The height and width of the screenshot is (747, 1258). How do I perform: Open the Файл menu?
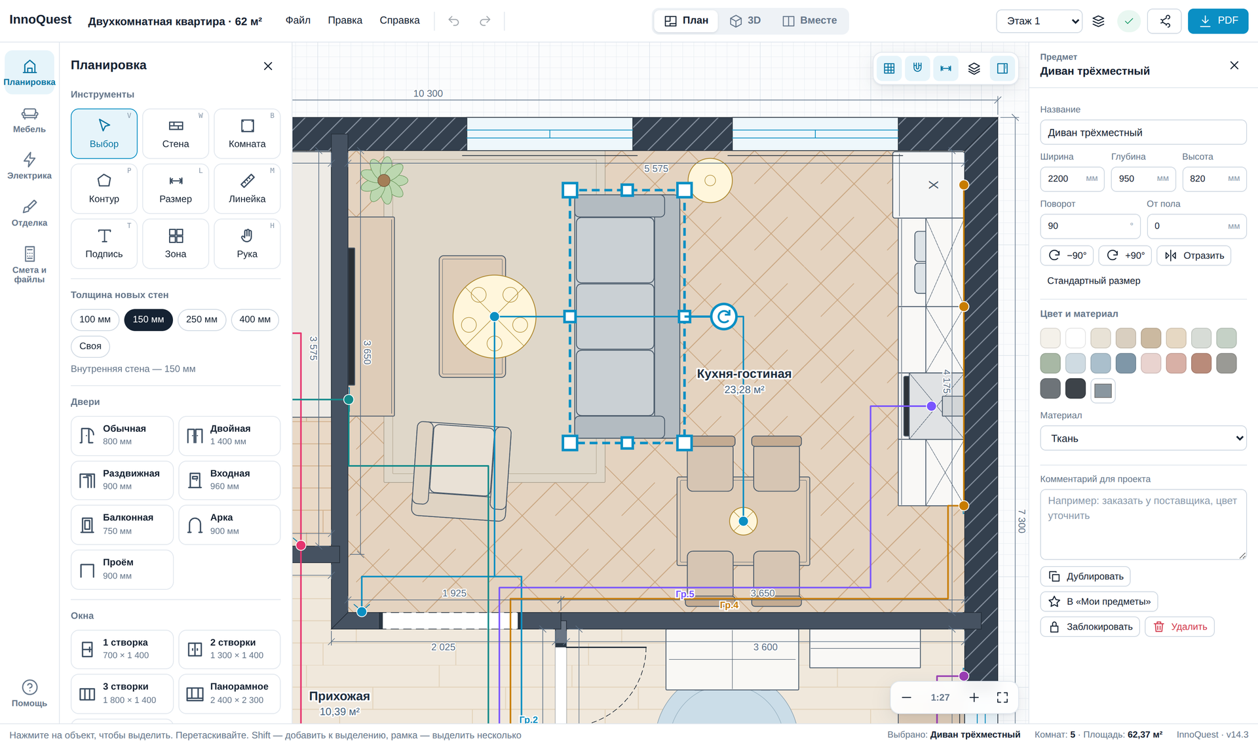click(x=298, y=20)
